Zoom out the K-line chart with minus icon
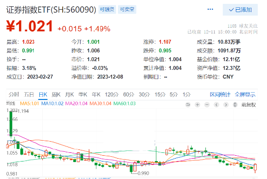Image resolution: width=267 pixels, height=179 pixels. point(207,104)
